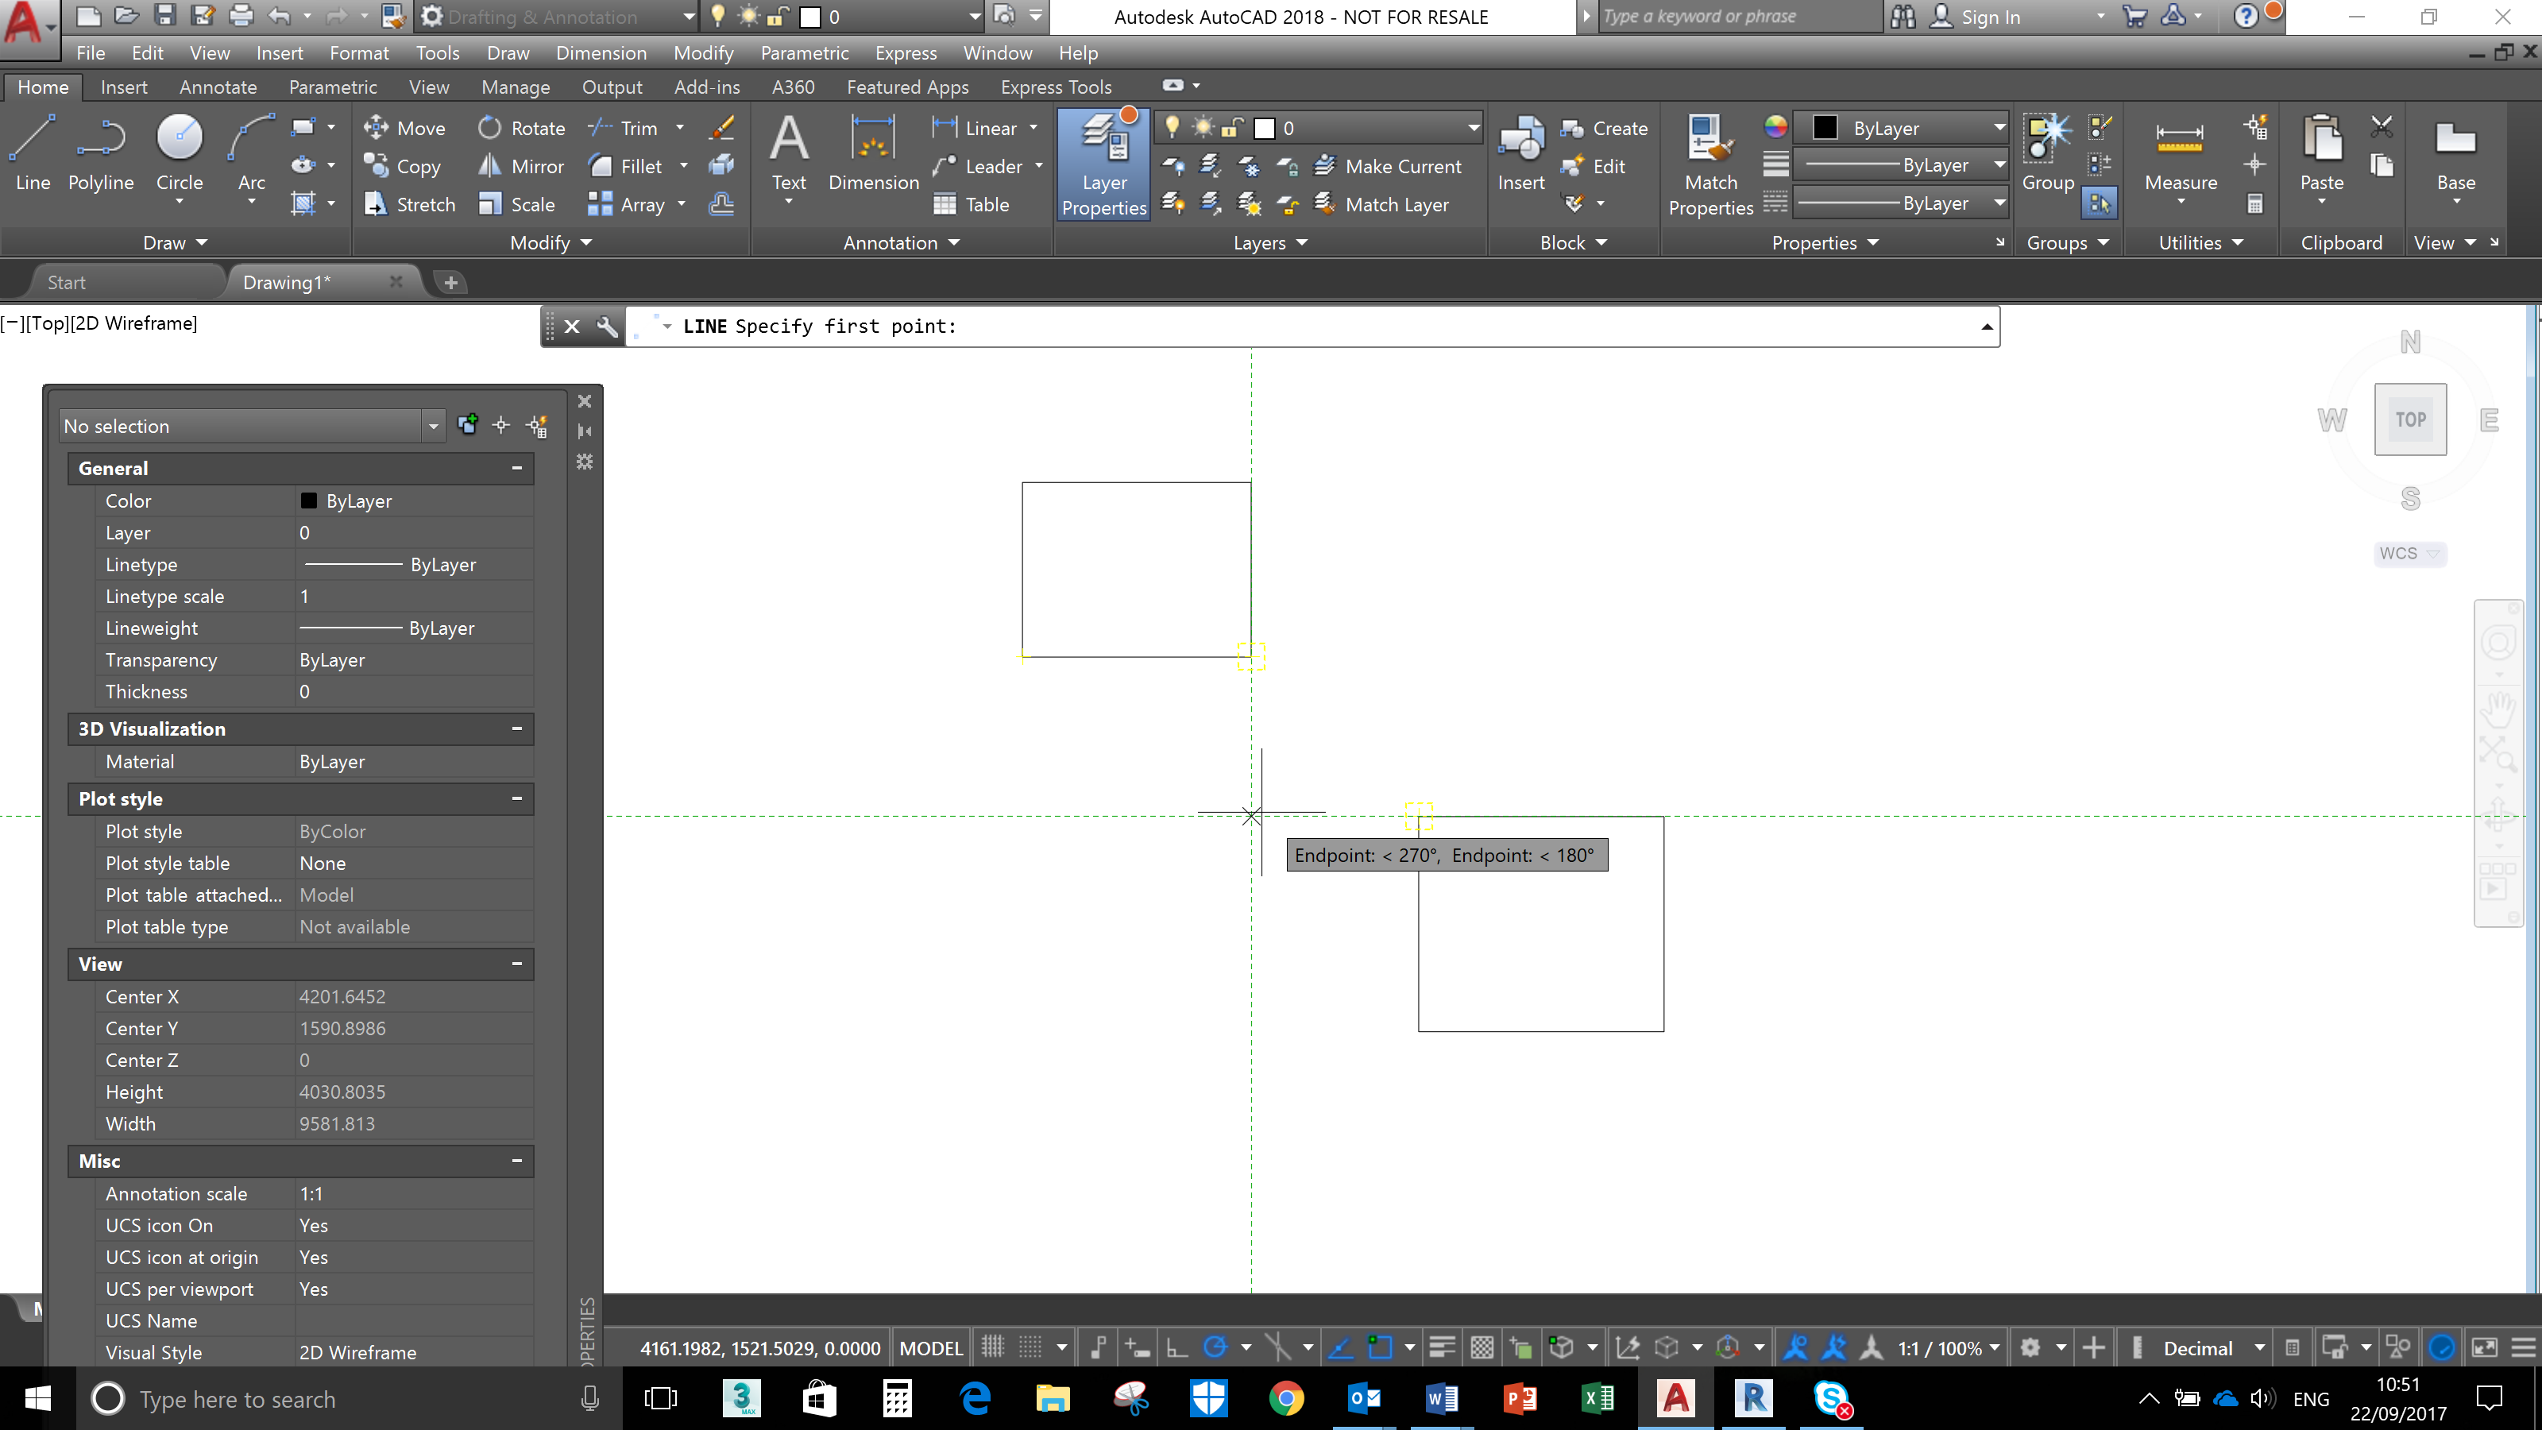
Task: Click the Base view icon
Action: click(2455, 153)
